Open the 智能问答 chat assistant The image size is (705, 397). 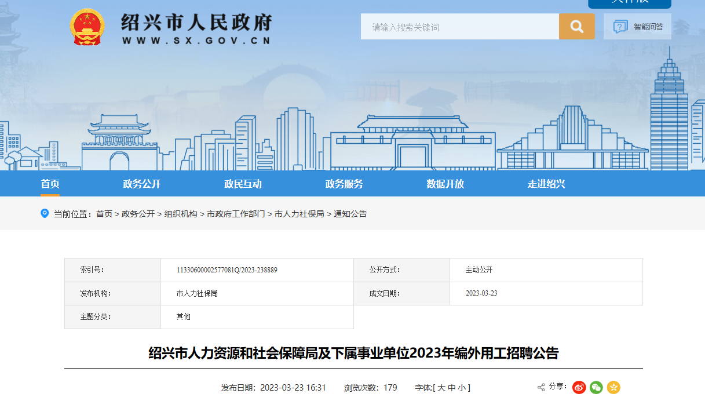tap(637, 27)
